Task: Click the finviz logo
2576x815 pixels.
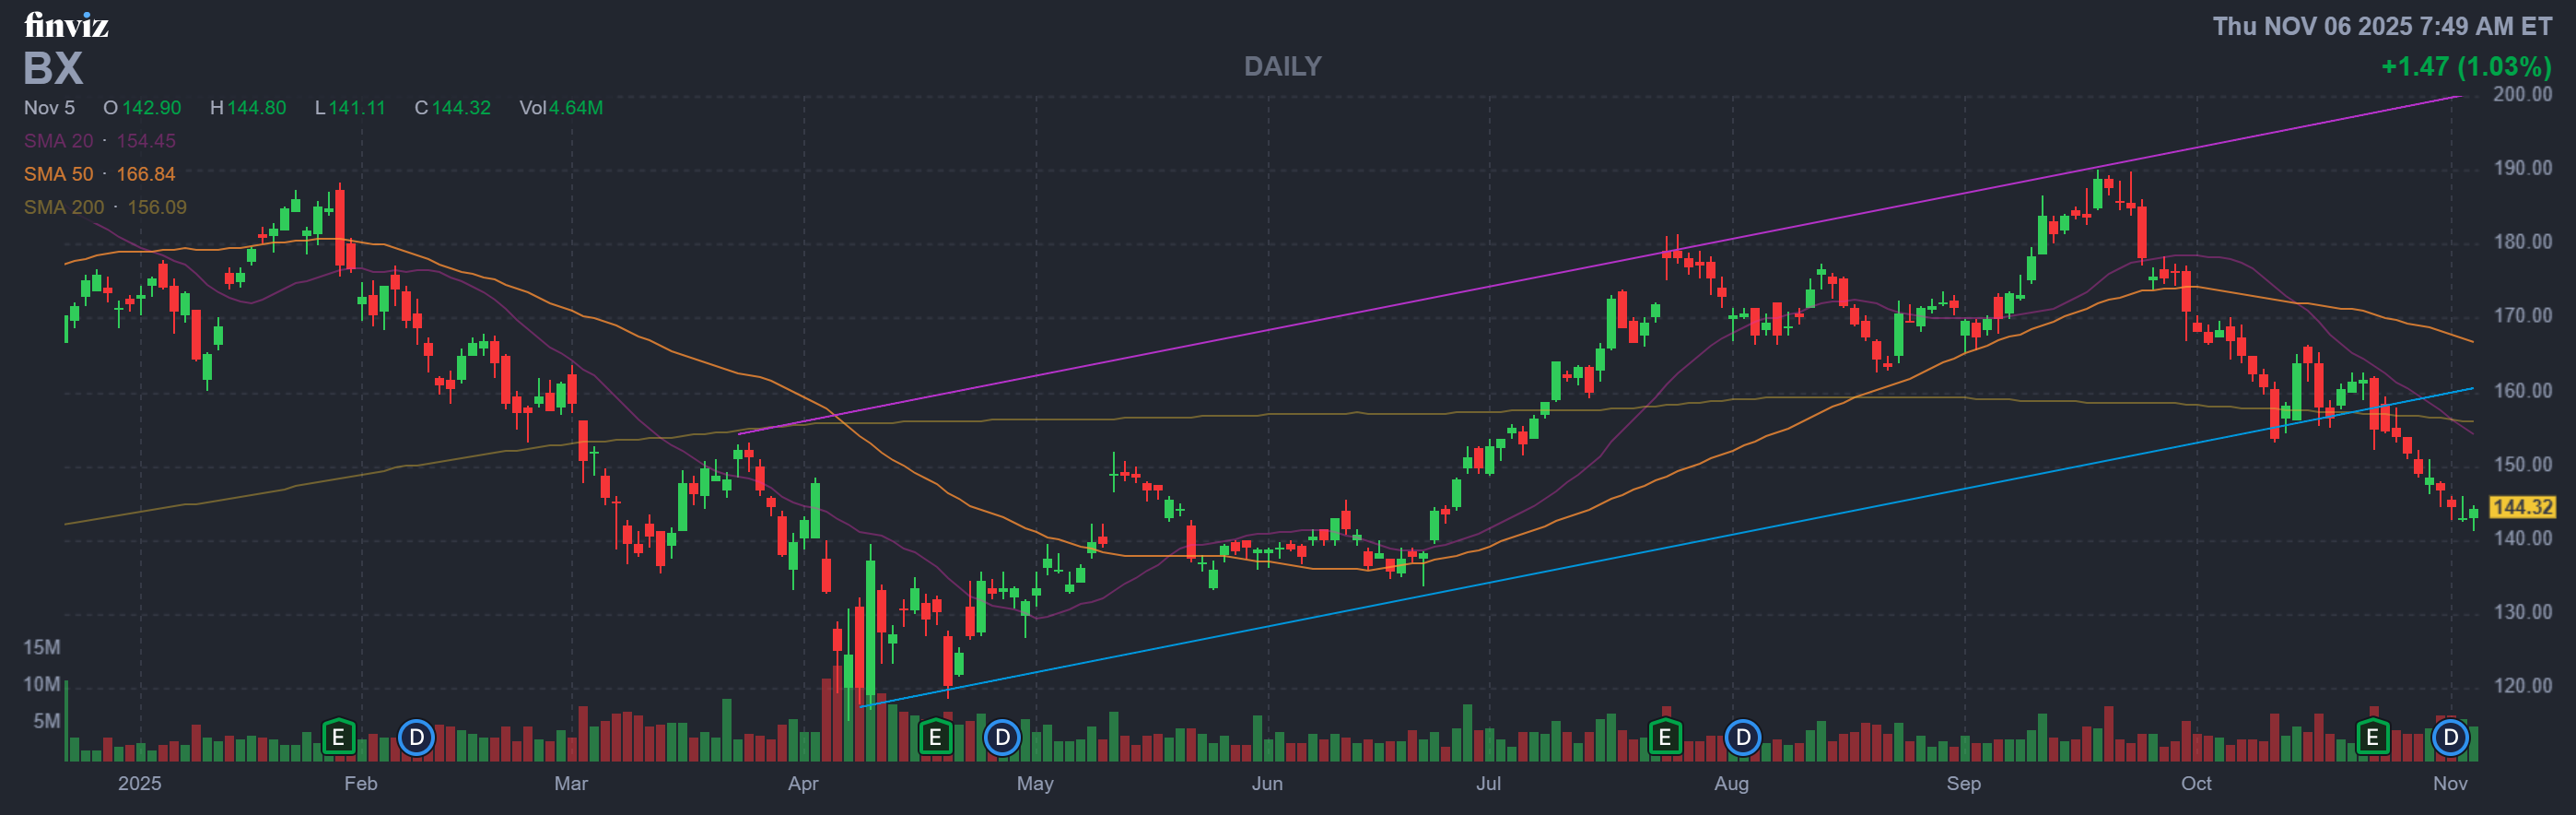Action: point(66,25)
